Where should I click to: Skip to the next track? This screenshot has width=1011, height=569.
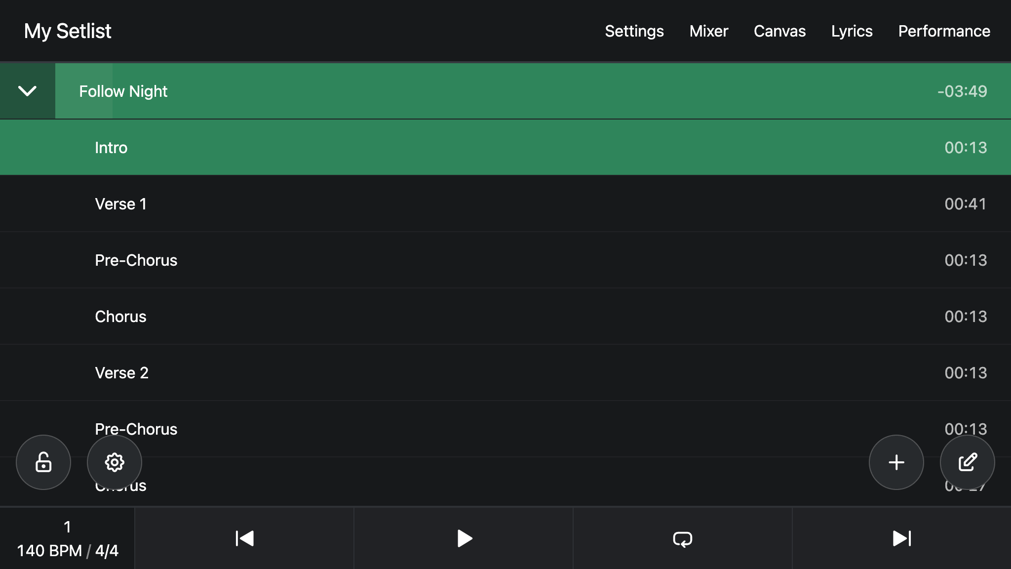[902, 538]
